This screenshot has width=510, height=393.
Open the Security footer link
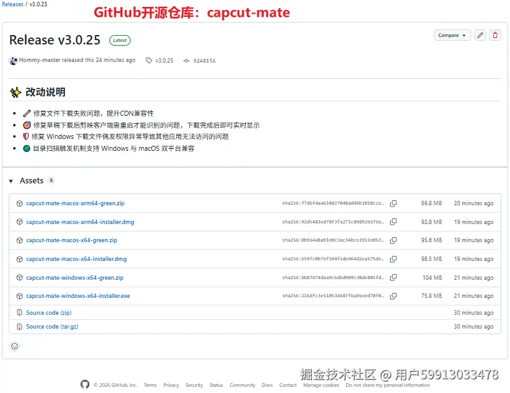194,385
